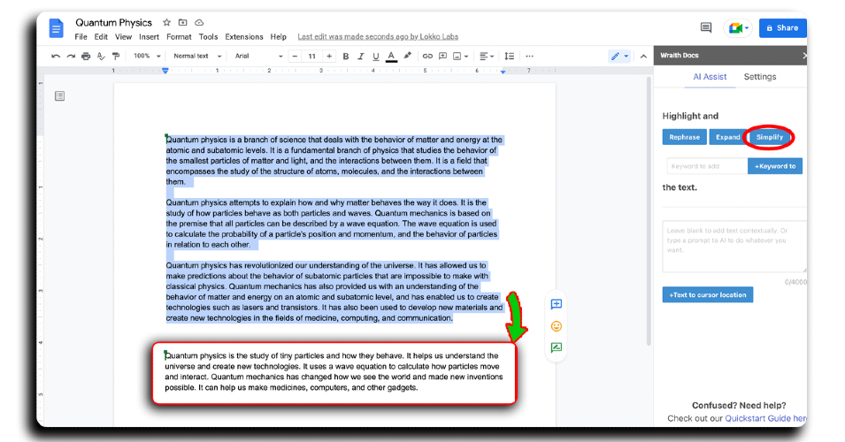Click the Quantum Physics document title
The height and width of the screenshot is (442, 845).
tap(114, 23)
